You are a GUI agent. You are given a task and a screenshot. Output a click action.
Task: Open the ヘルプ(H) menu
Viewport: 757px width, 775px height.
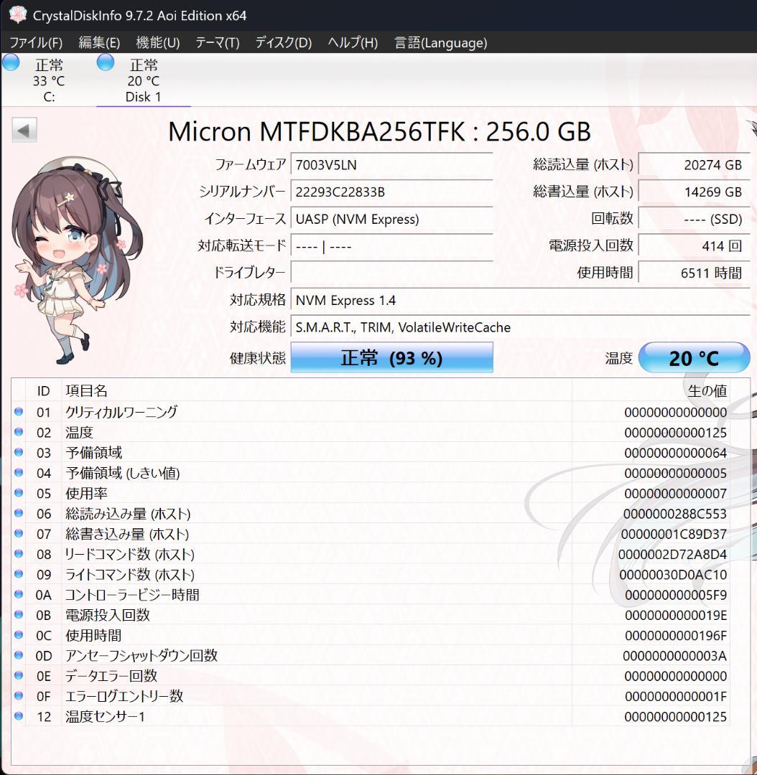353,42
